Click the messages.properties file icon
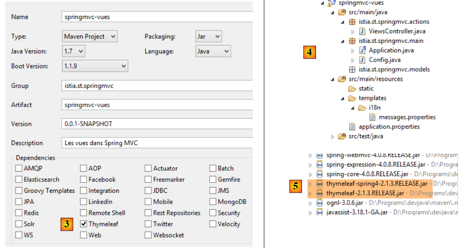The height and width of the screenshot is (248, 475). point(372,117)
